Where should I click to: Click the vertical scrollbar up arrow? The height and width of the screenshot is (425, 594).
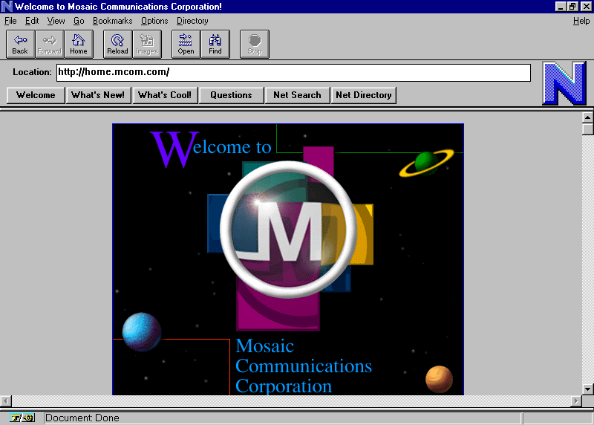587,117
